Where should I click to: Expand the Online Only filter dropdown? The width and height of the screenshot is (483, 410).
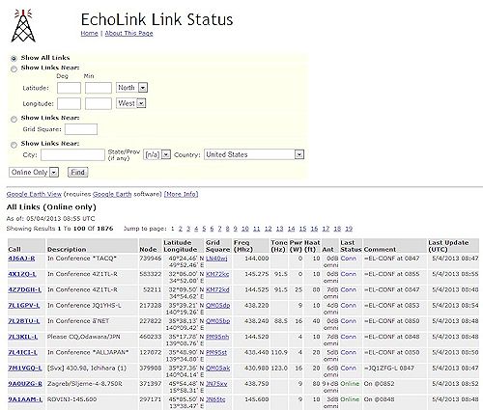click(34, 173)
